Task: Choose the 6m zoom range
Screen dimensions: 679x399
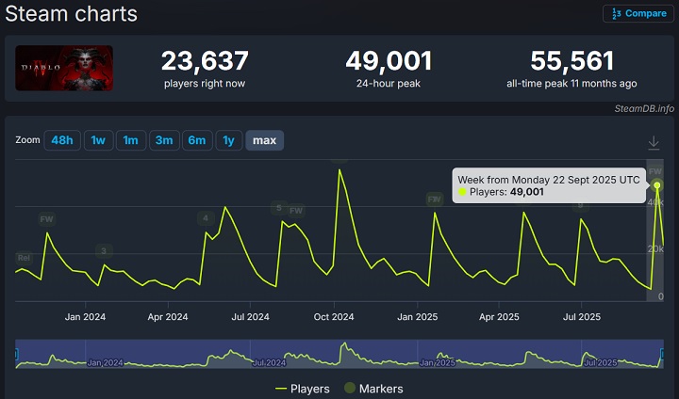Action: (x=197, y=140)
